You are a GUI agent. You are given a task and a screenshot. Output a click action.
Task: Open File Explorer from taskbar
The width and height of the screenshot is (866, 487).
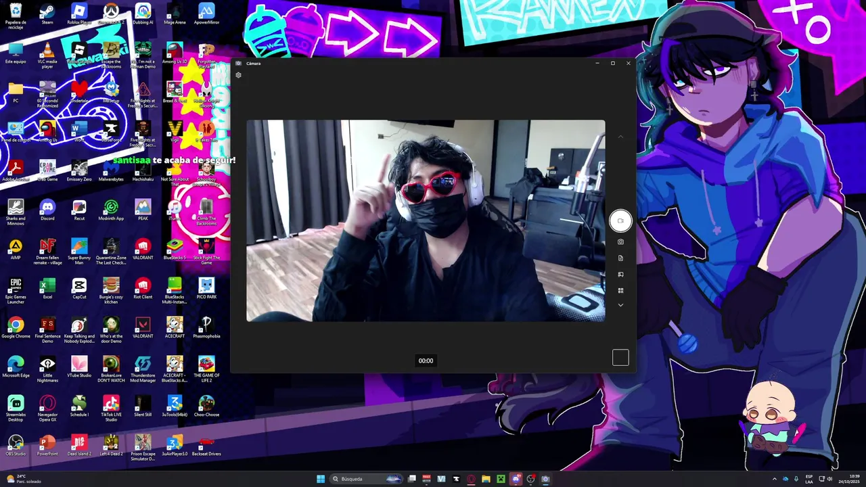pos(486,479)
